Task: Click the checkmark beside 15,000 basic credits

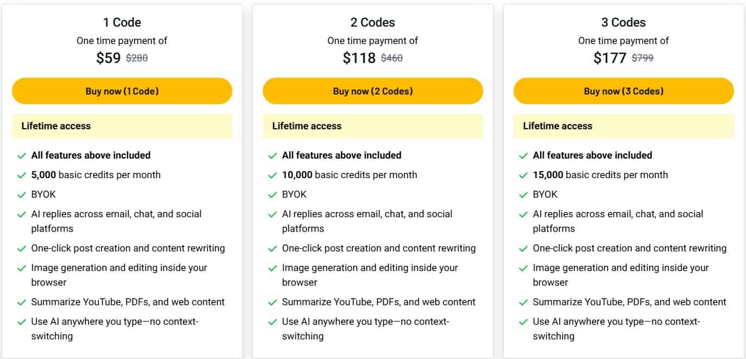Action: [x=523, y=175]
